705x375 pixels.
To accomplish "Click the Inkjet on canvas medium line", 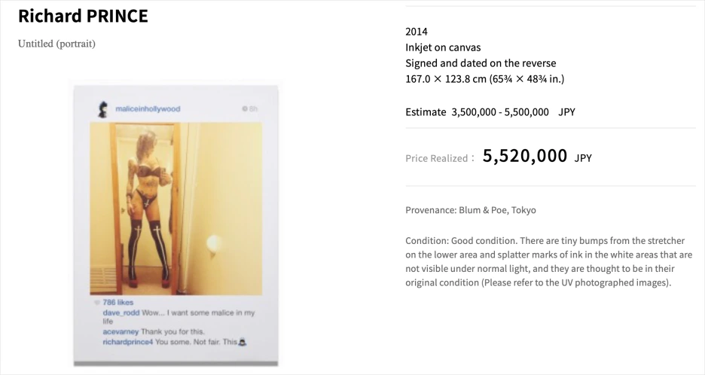I will coord(443,47).
